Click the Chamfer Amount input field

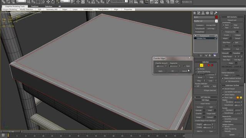click(160, 66)
